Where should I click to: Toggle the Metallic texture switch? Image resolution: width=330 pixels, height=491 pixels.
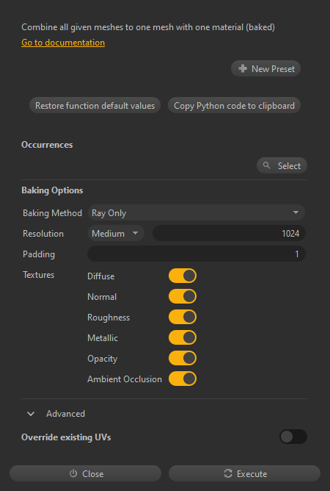pos(183,337)
